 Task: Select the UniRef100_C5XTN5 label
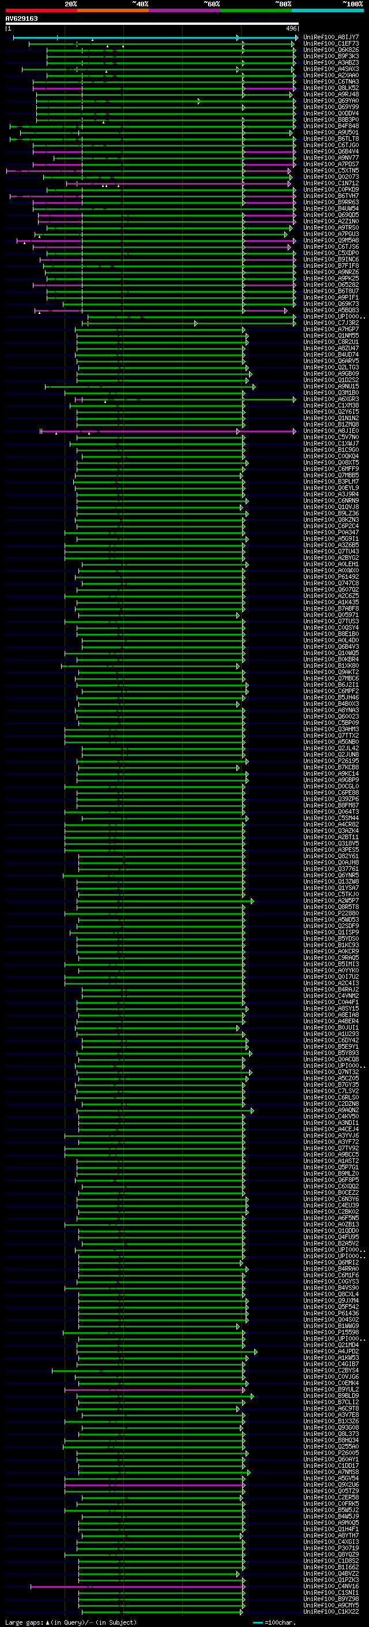coord(331,170)
